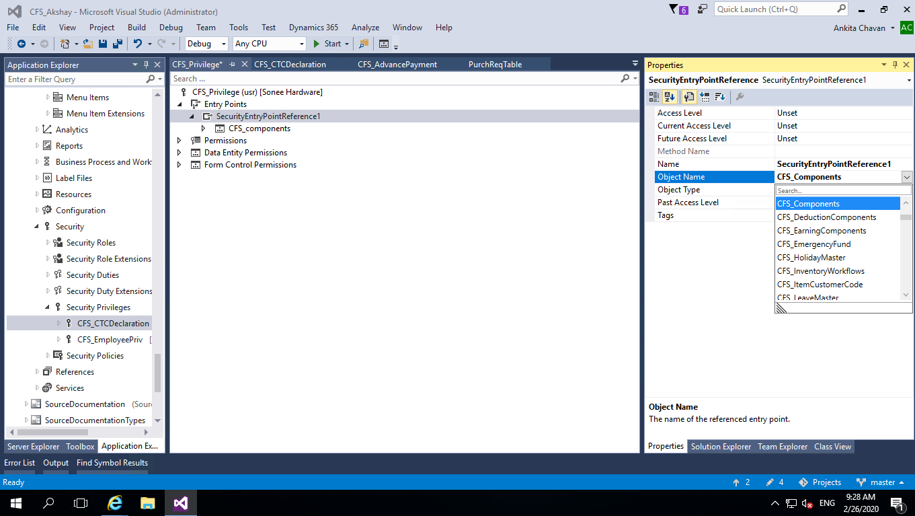Screen dimensions: 915x516
Task: Click the Open File folder icon
Action: (88, 44)
